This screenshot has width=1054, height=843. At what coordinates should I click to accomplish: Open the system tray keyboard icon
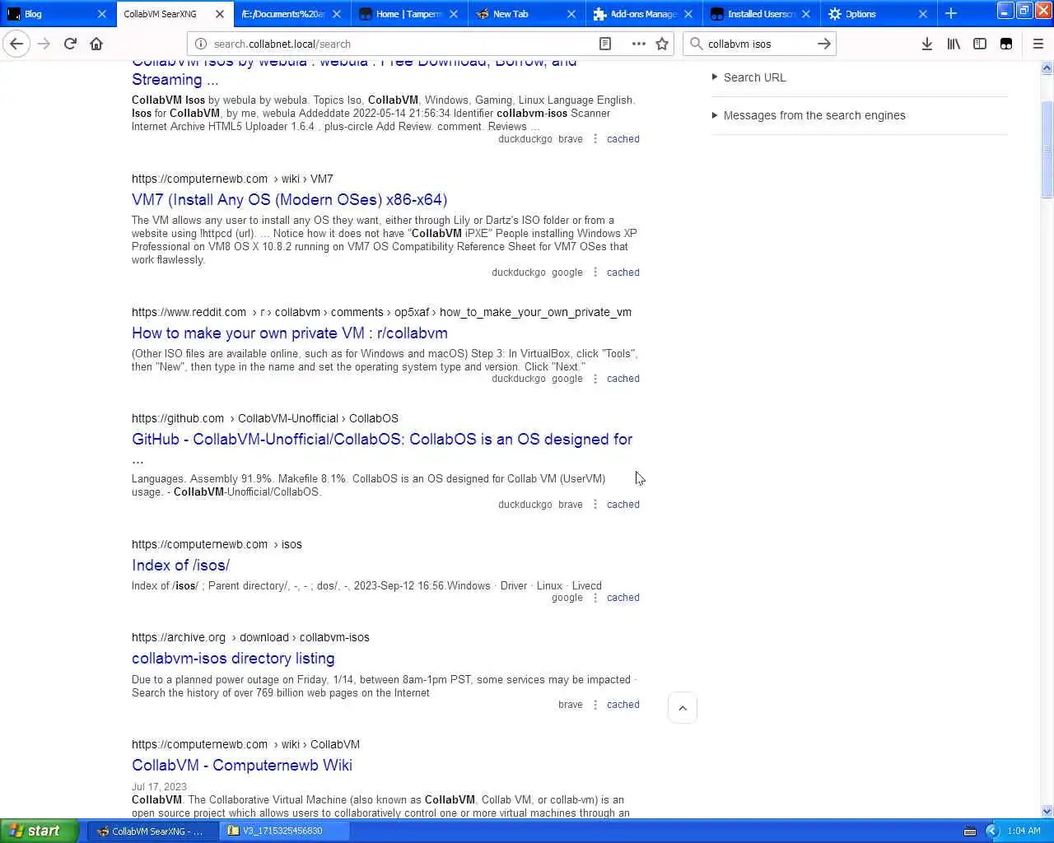click(970, 831)
